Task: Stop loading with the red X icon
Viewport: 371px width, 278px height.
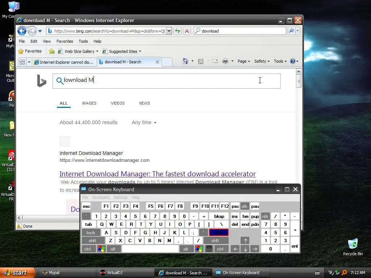Action: point(187,31)
